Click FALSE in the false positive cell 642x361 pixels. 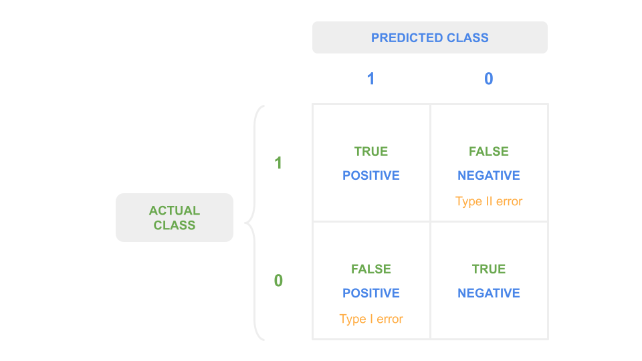tap(371, 269)
